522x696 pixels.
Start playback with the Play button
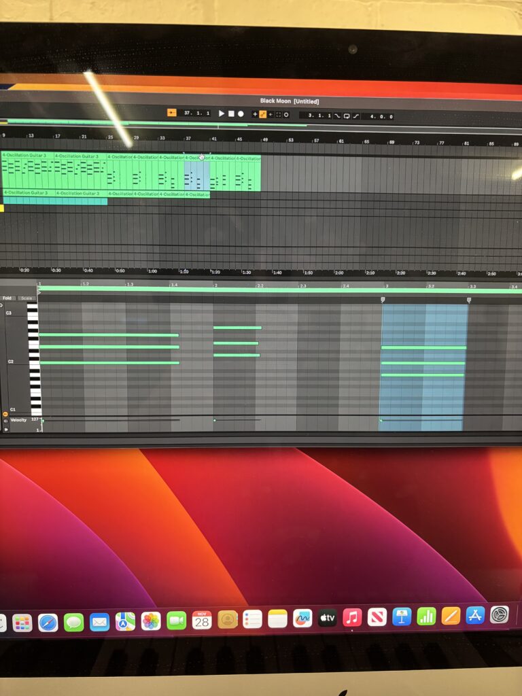click(222, 114)
